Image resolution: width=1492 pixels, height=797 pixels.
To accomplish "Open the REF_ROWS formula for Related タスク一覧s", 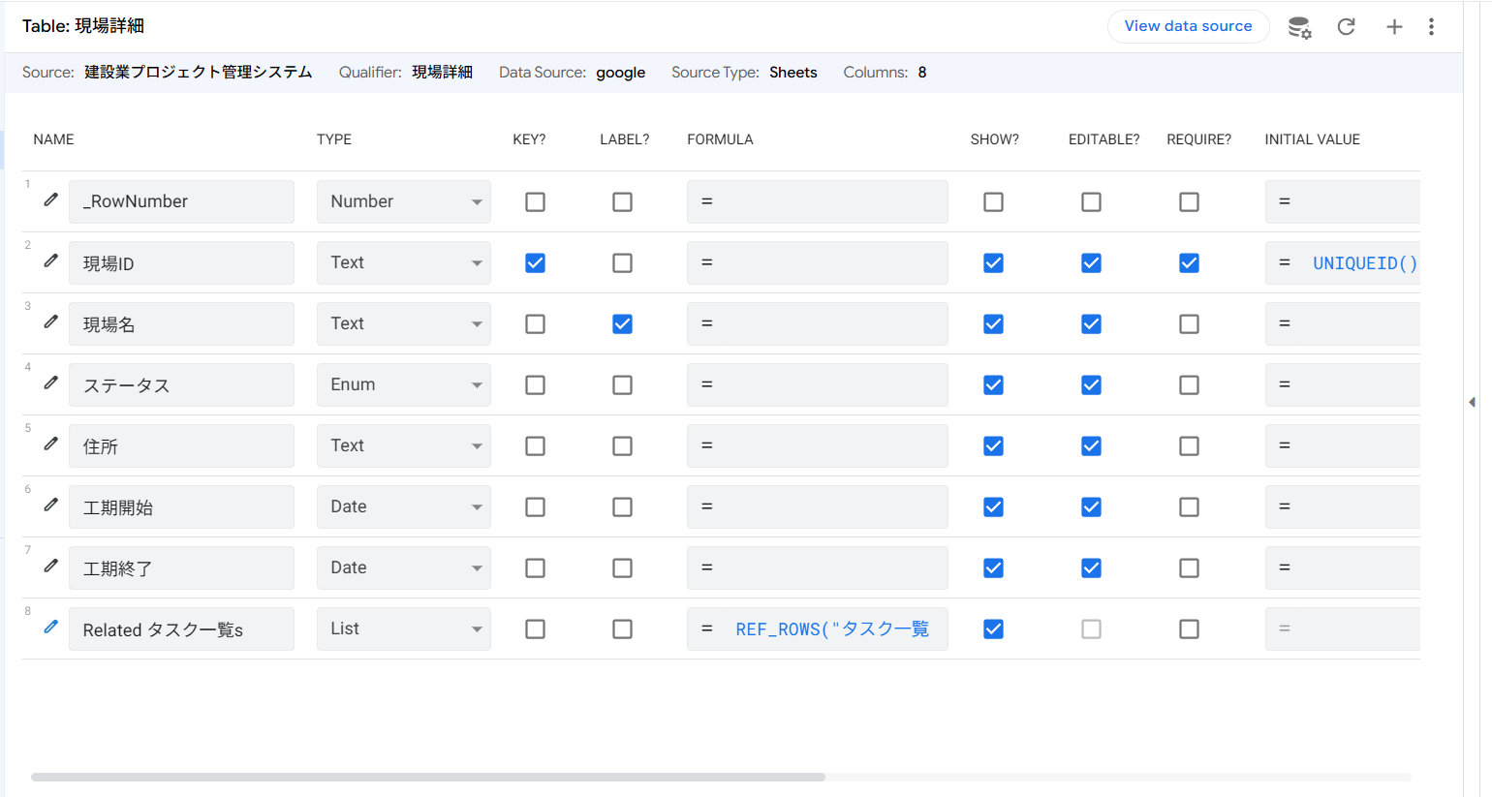I will (x=831, y=629).
